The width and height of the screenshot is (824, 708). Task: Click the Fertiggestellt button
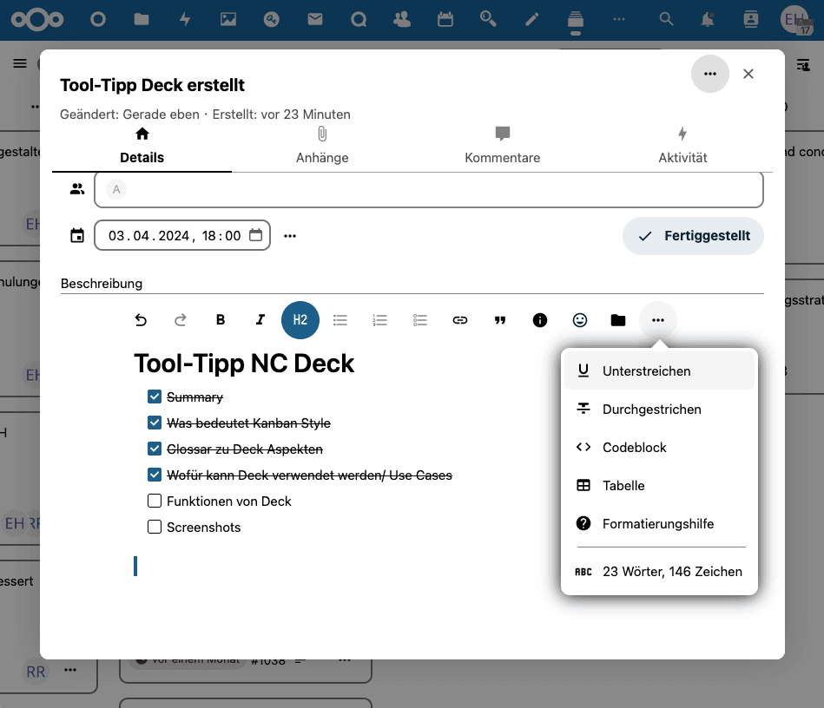tap(693, 236)
